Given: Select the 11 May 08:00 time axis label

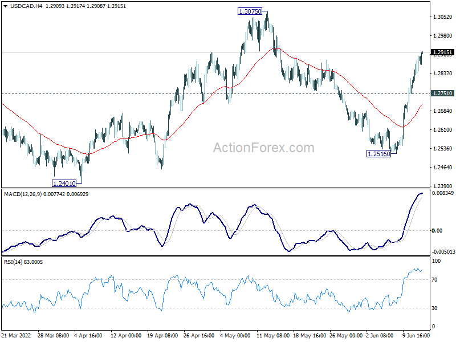Looking at the screenshot, I should click(x=273, y=336).
